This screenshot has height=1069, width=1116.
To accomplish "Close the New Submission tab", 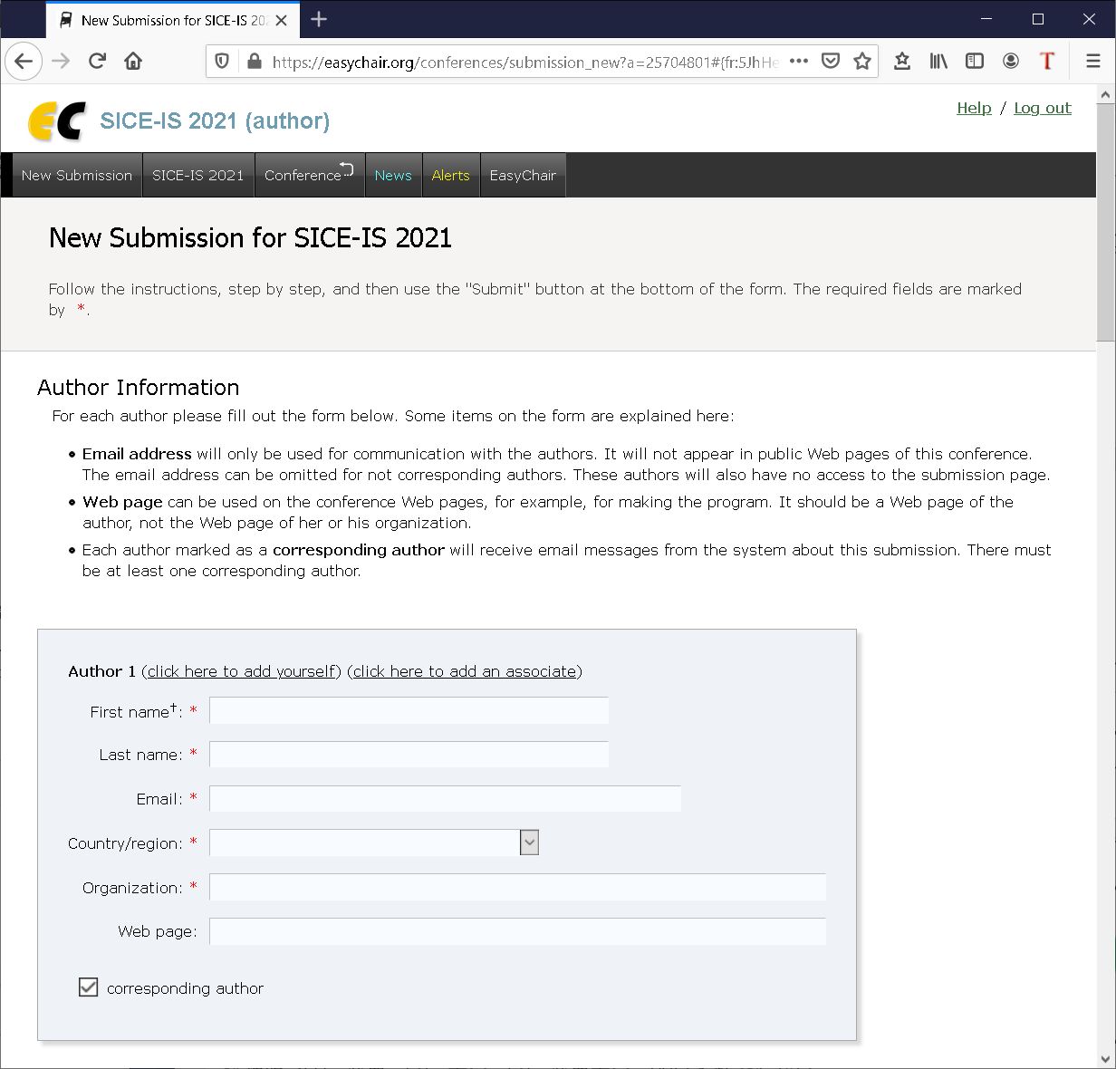I will click(x=282, y=20).
